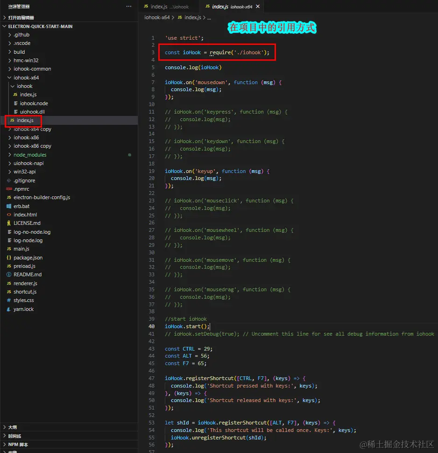
Task: Click the braces icon beside package.json
Action: pos(9,258)
